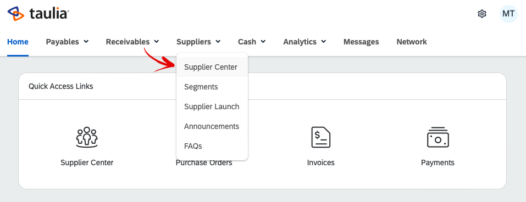The height and width of the screenshot is (202, 526).
Task: Click the Invoices document icon
Action: [x=320, y=137]
